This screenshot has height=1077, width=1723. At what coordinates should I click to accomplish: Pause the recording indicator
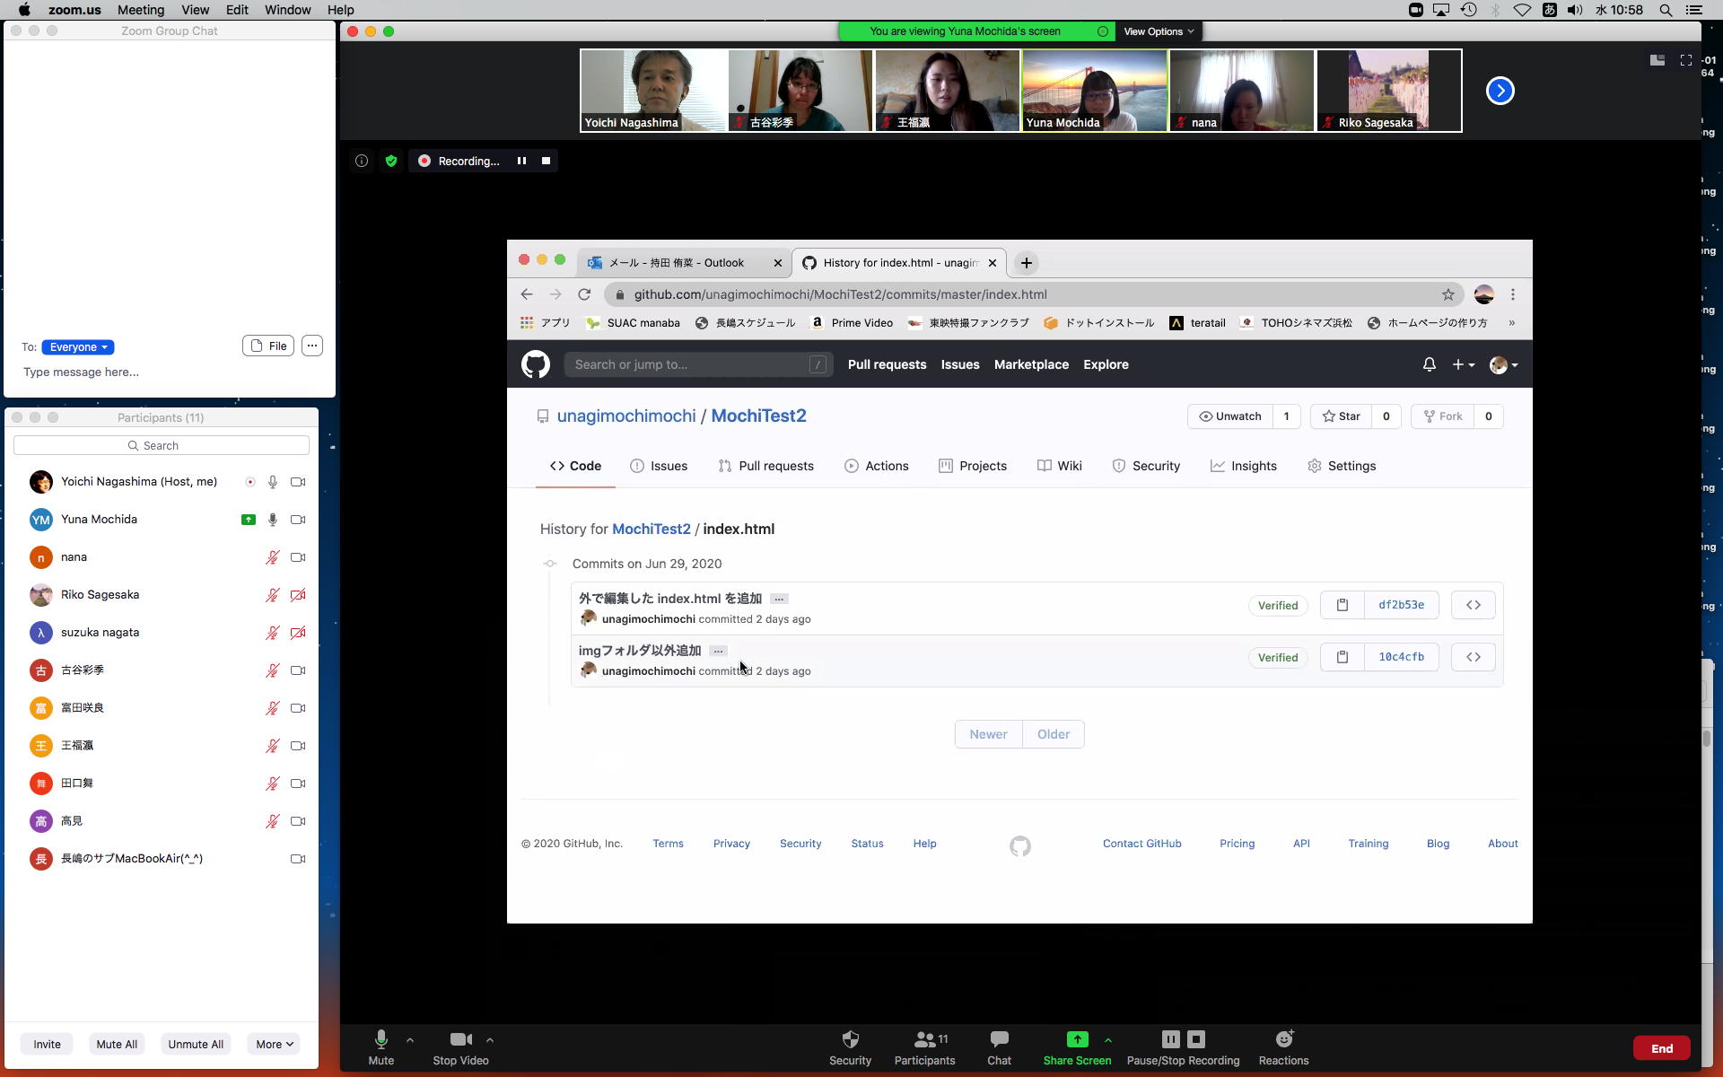521,161
